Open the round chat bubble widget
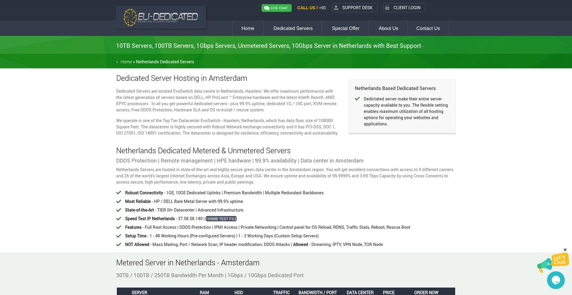The image size is (572, 295). coord(556,280)
